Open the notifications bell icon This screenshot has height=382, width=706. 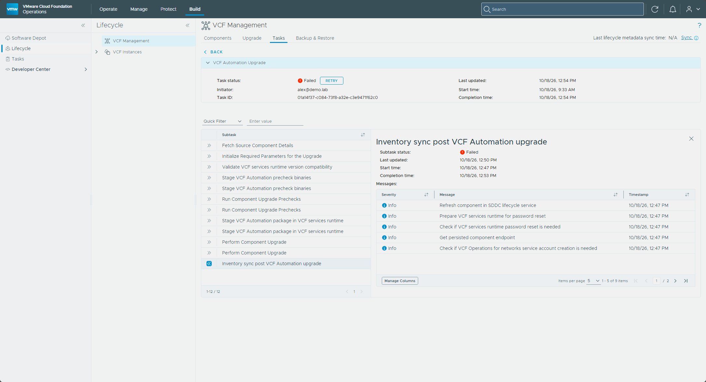(x=673, y=9)
